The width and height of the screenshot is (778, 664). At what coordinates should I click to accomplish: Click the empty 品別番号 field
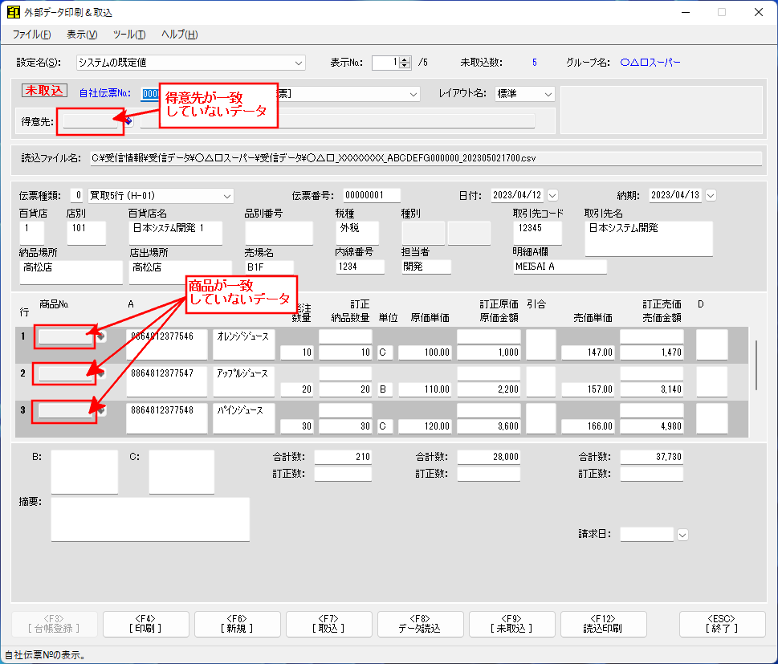279,233
